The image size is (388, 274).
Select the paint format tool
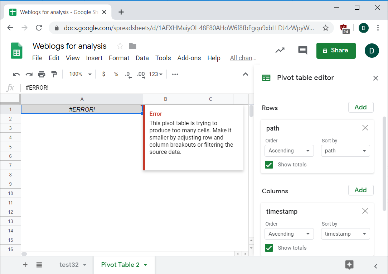54,74
